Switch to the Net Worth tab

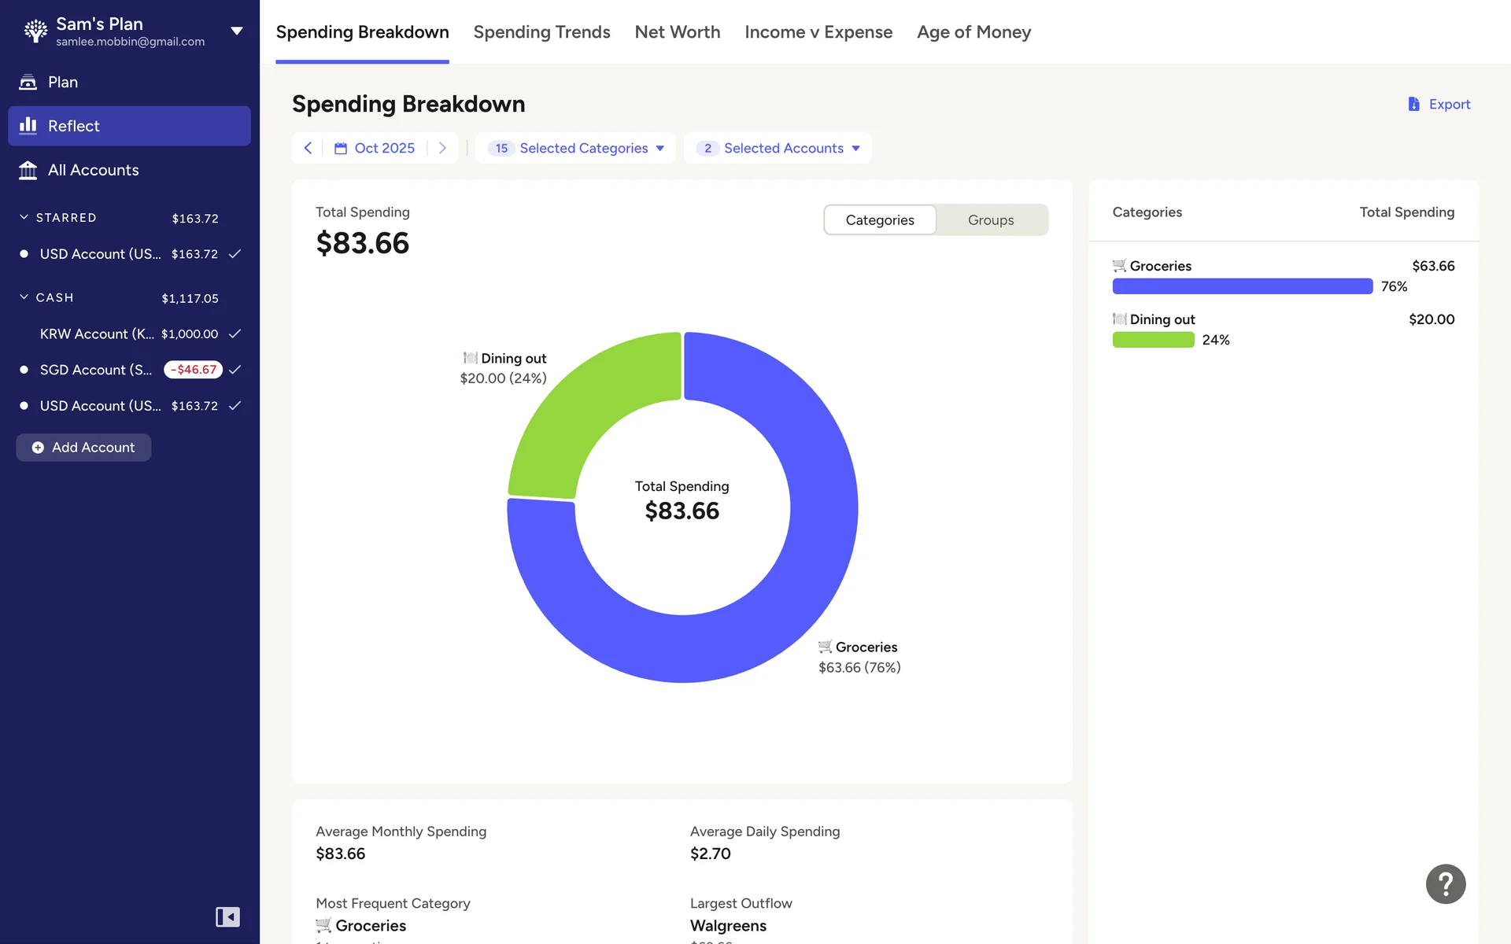(677, 32)
